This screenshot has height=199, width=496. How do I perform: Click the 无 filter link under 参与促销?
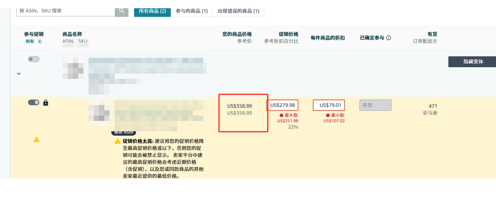(39, 42)
